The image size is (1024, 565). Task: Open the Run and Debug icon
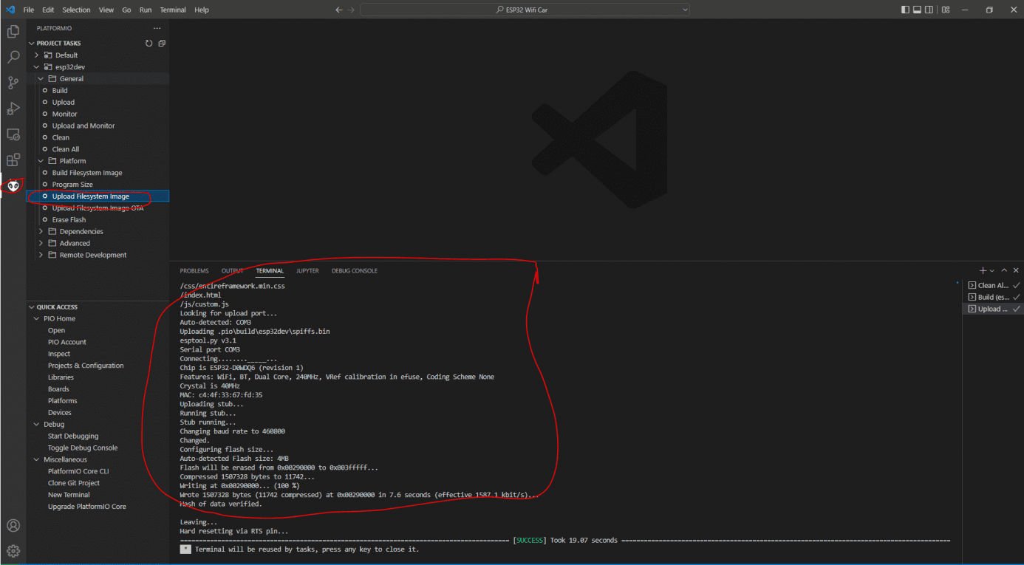(x=13, y=109)
